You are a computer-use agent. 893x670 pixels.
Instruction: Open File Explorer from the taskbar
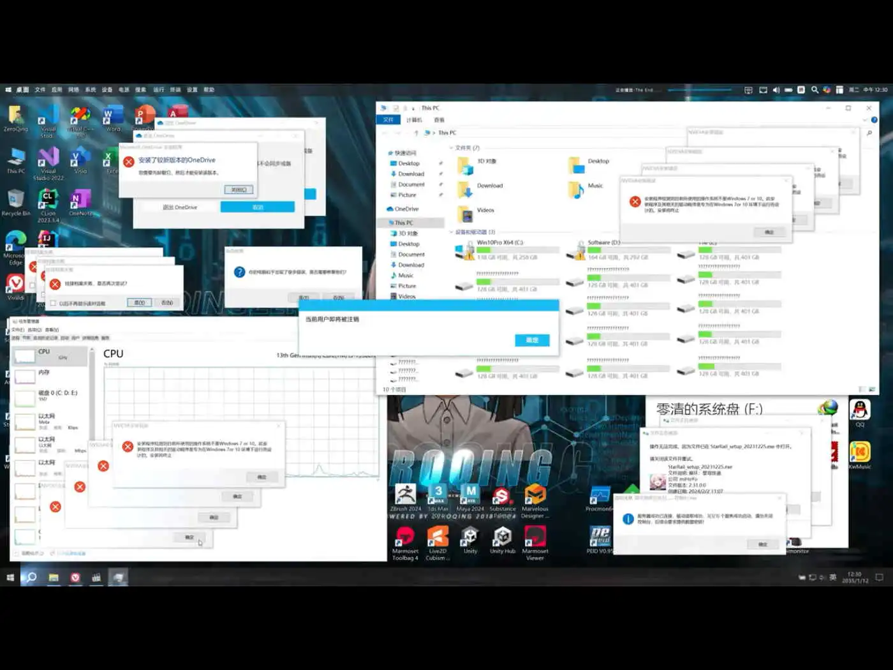pyautogui.click(x=54, y=577)
